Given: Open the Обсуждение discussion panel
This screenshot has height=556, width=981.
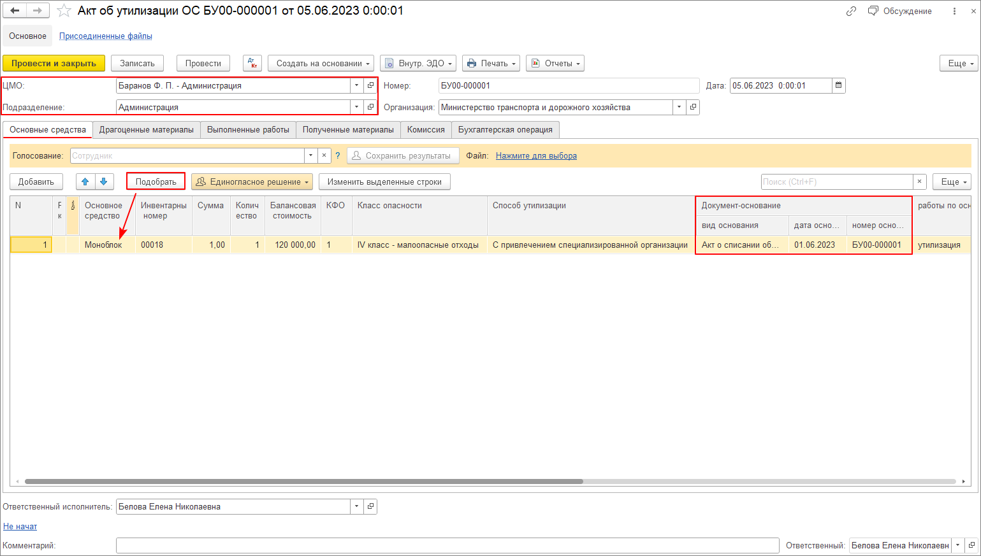Looking at the screenshot, I should point(900,11).
